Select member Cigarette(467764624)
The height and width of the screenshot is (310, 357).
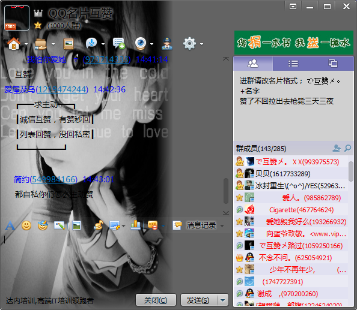click(291, 210)
